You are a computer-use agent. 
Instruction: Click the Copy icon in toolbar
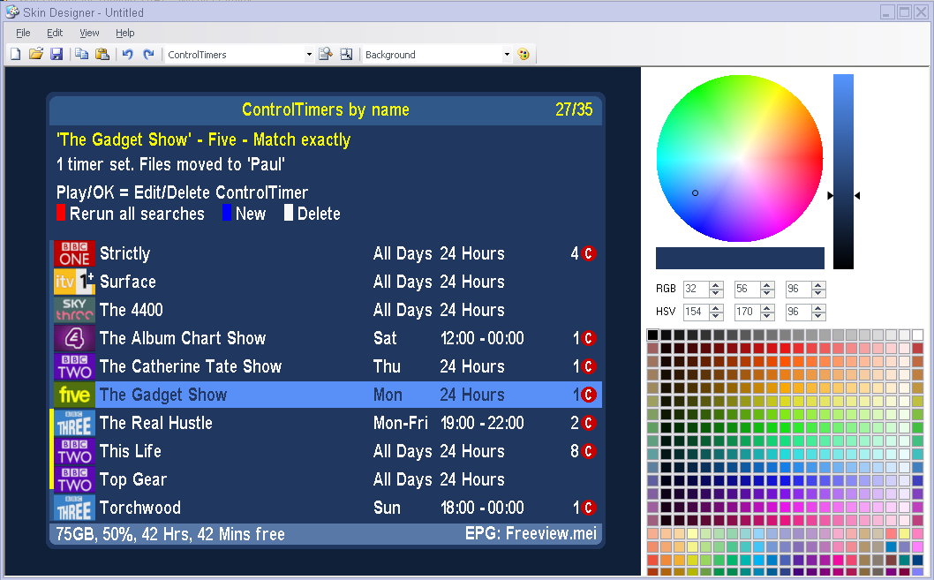81,54
